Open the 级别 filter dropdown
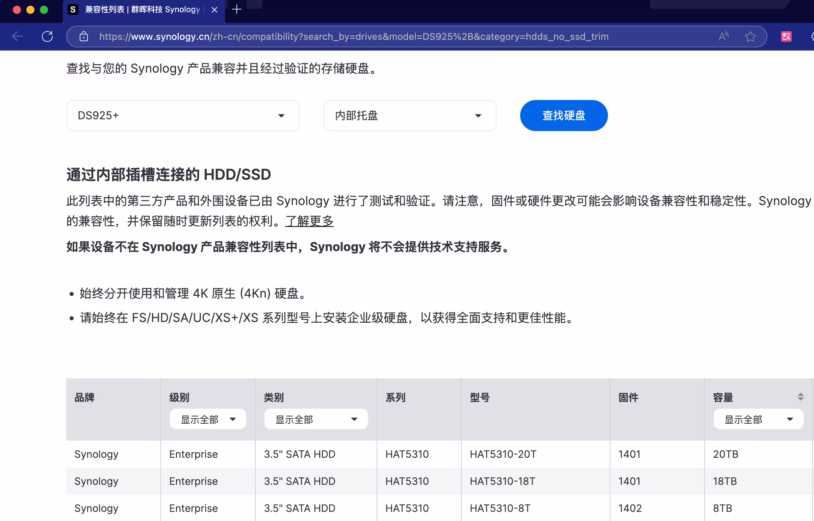 click(x=208, y=419)
